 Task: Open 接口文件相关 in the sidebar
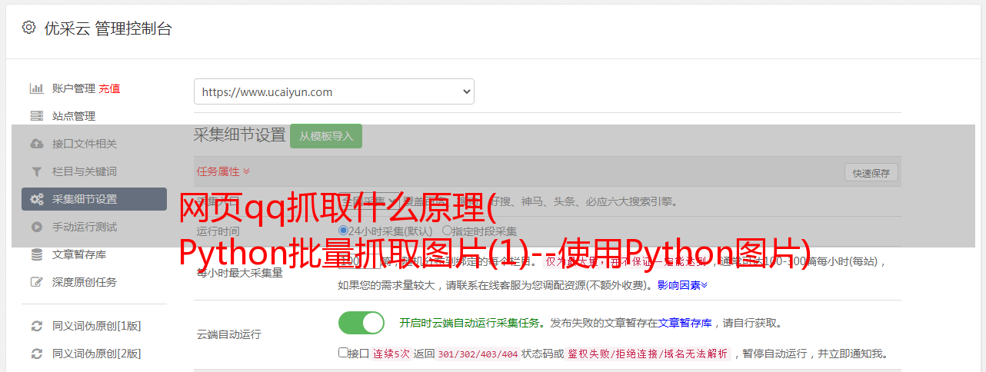[85, 144]
